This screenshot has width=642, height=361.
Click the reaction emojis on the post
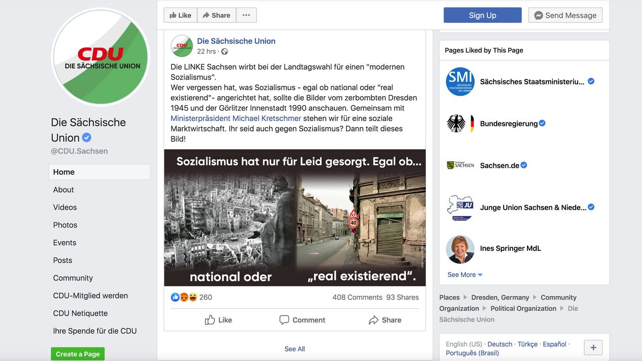pos(184,297)
